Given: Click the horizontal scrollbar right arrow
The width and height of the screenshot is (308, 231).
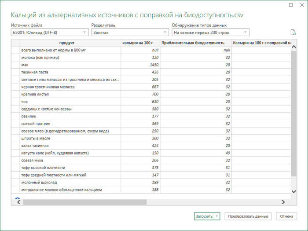Looking at the screenshot, I should [283, 202].
